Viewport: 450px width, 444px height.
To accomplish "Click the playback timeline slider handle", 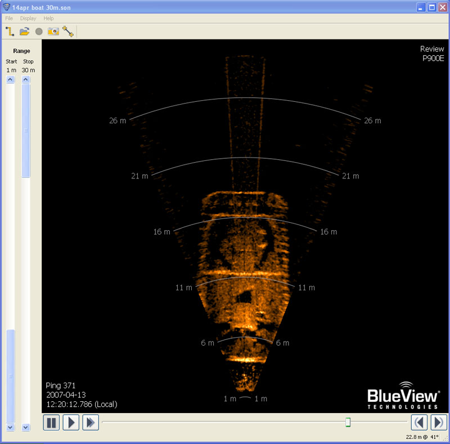I will click(348, 422).
